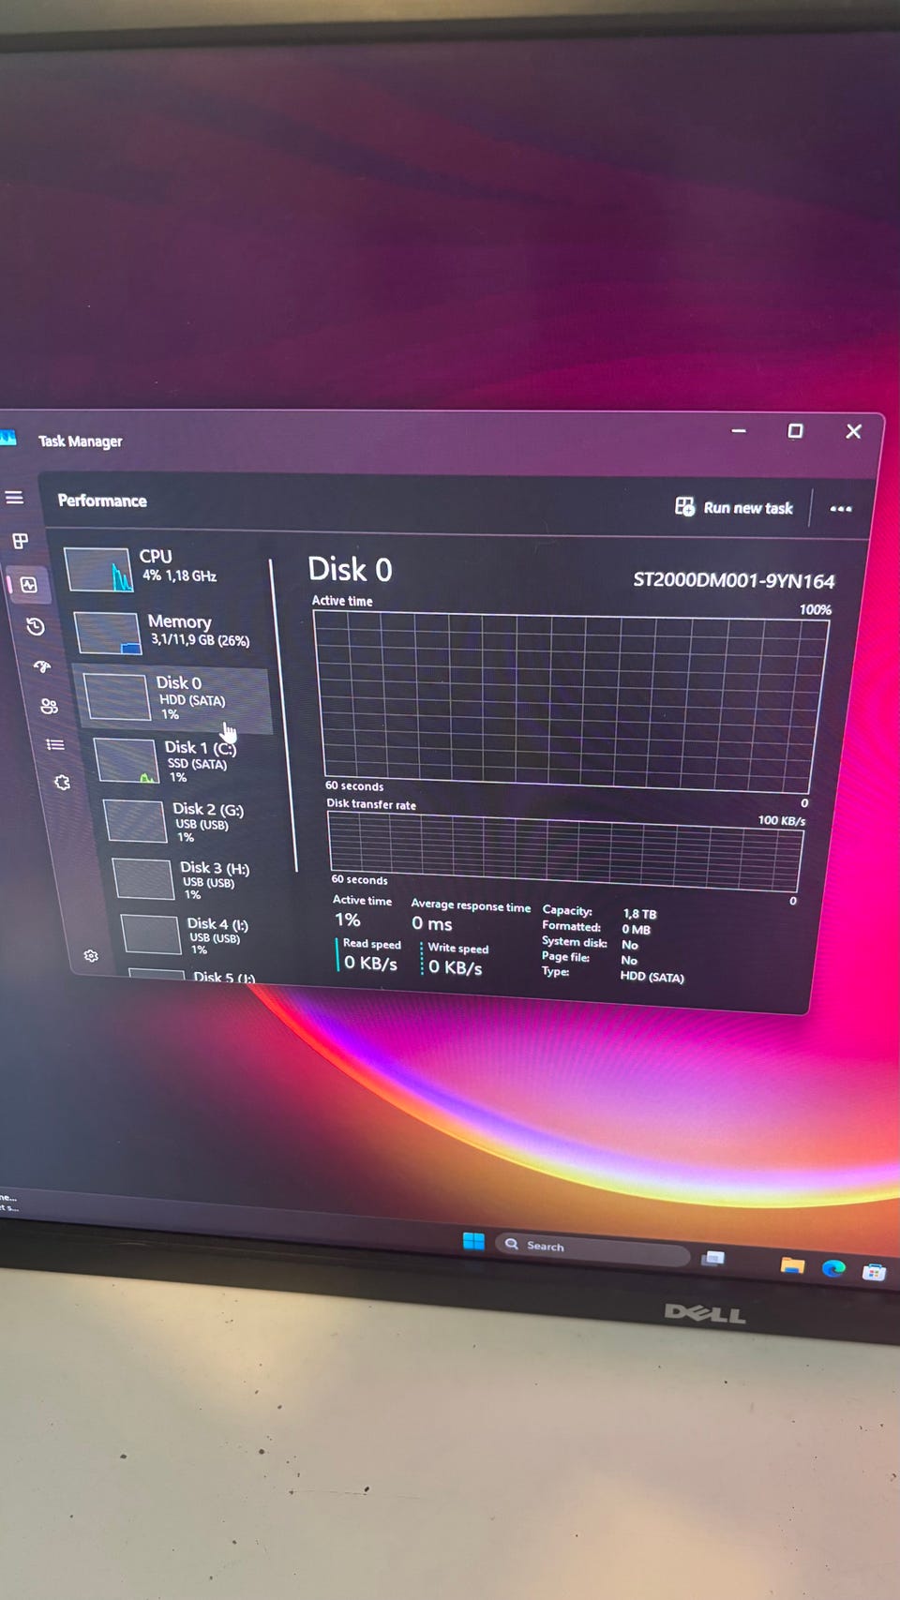Viewport: 900px width, 1600px height.
Task: Open the Users page icon
Action: tap(49, 706)
